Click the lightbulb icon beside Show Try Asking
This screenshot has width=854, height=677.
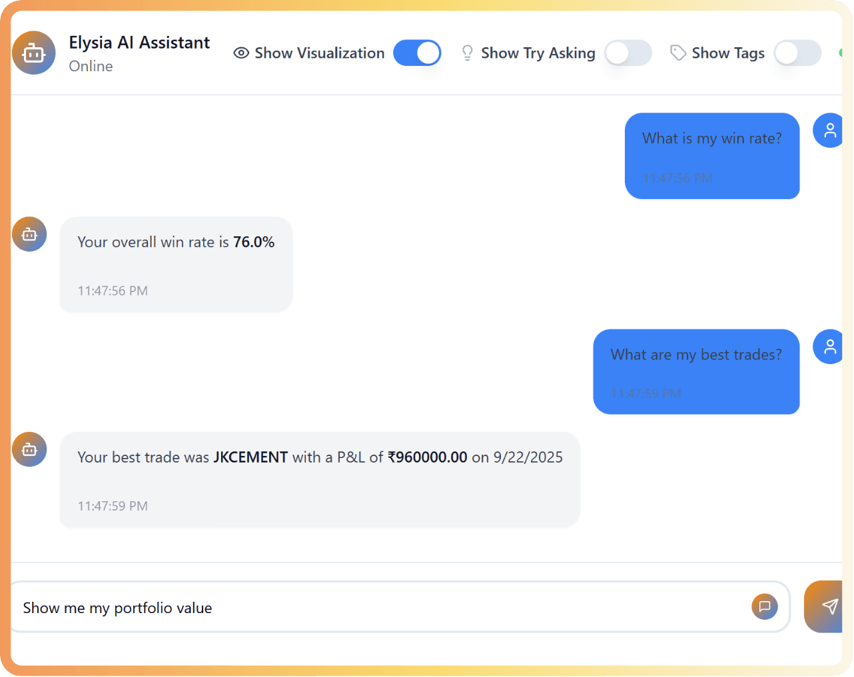click(468, 53)
